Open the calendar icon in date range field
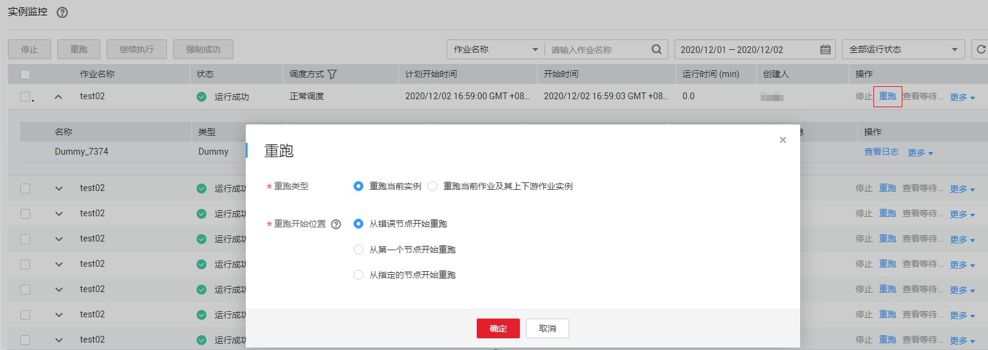 825,49
